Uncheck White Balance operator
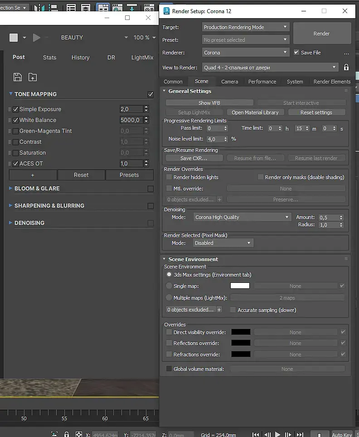 coord(15,120)
